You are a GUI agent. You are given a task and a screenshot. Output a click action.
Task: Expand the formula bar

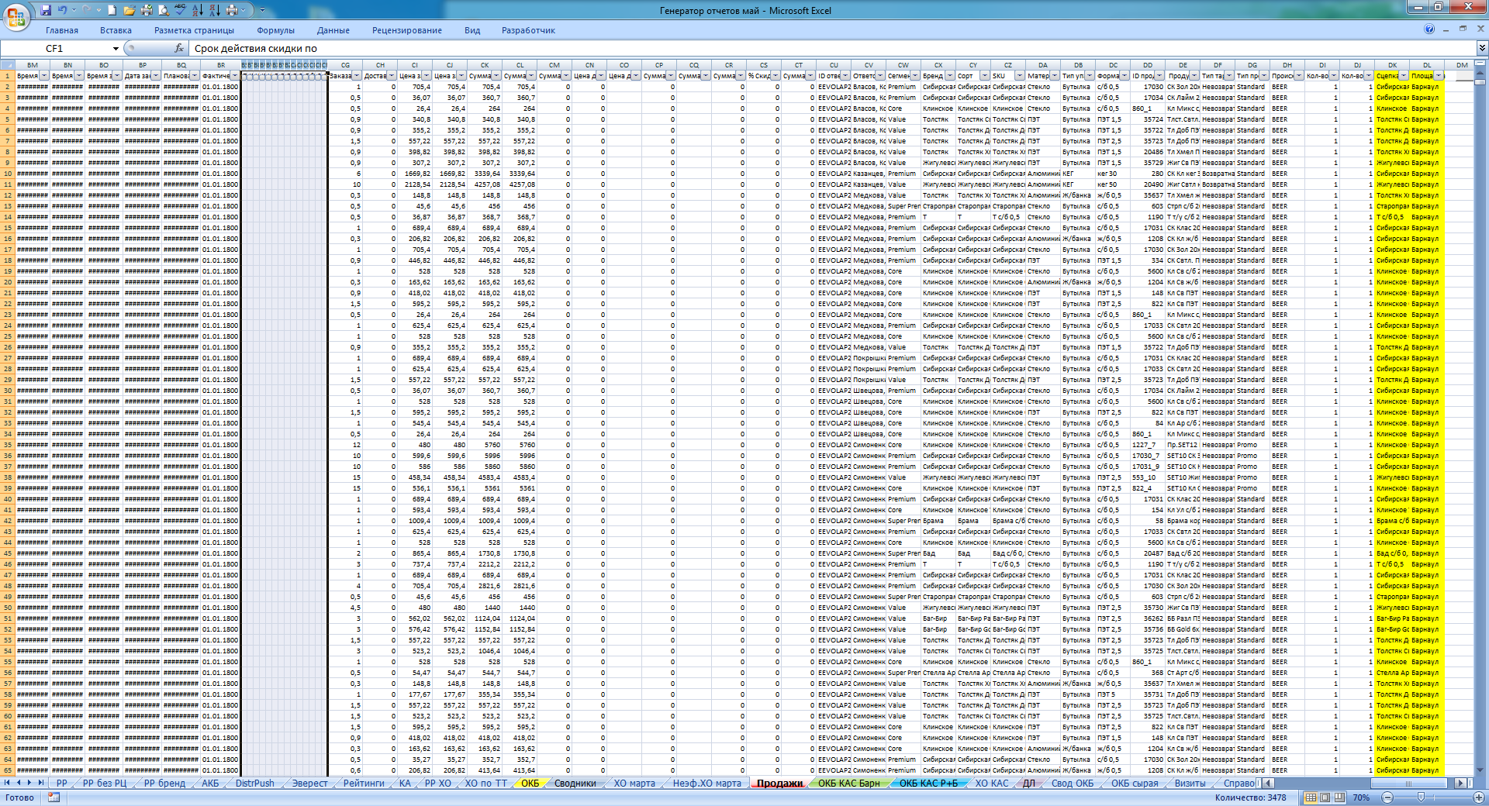pyautogui.click(x=1481, y=48)
